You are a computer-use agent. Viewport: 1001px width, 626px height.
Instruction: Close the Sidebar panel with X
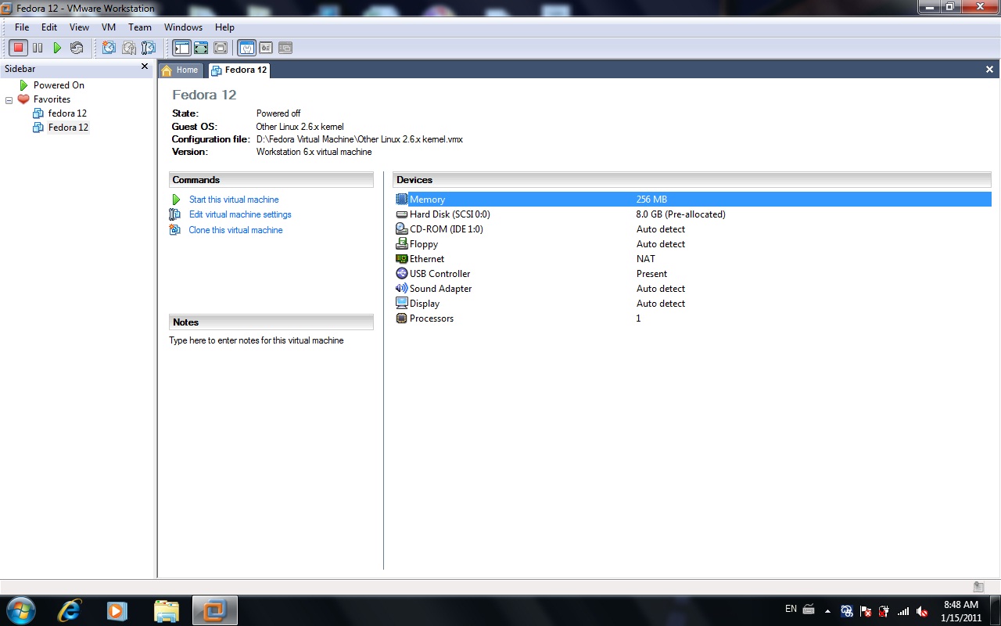coord(145,67)
